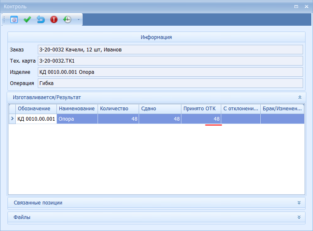Click the Тех. карта field
313x231 pixels.
coord(170,61)
